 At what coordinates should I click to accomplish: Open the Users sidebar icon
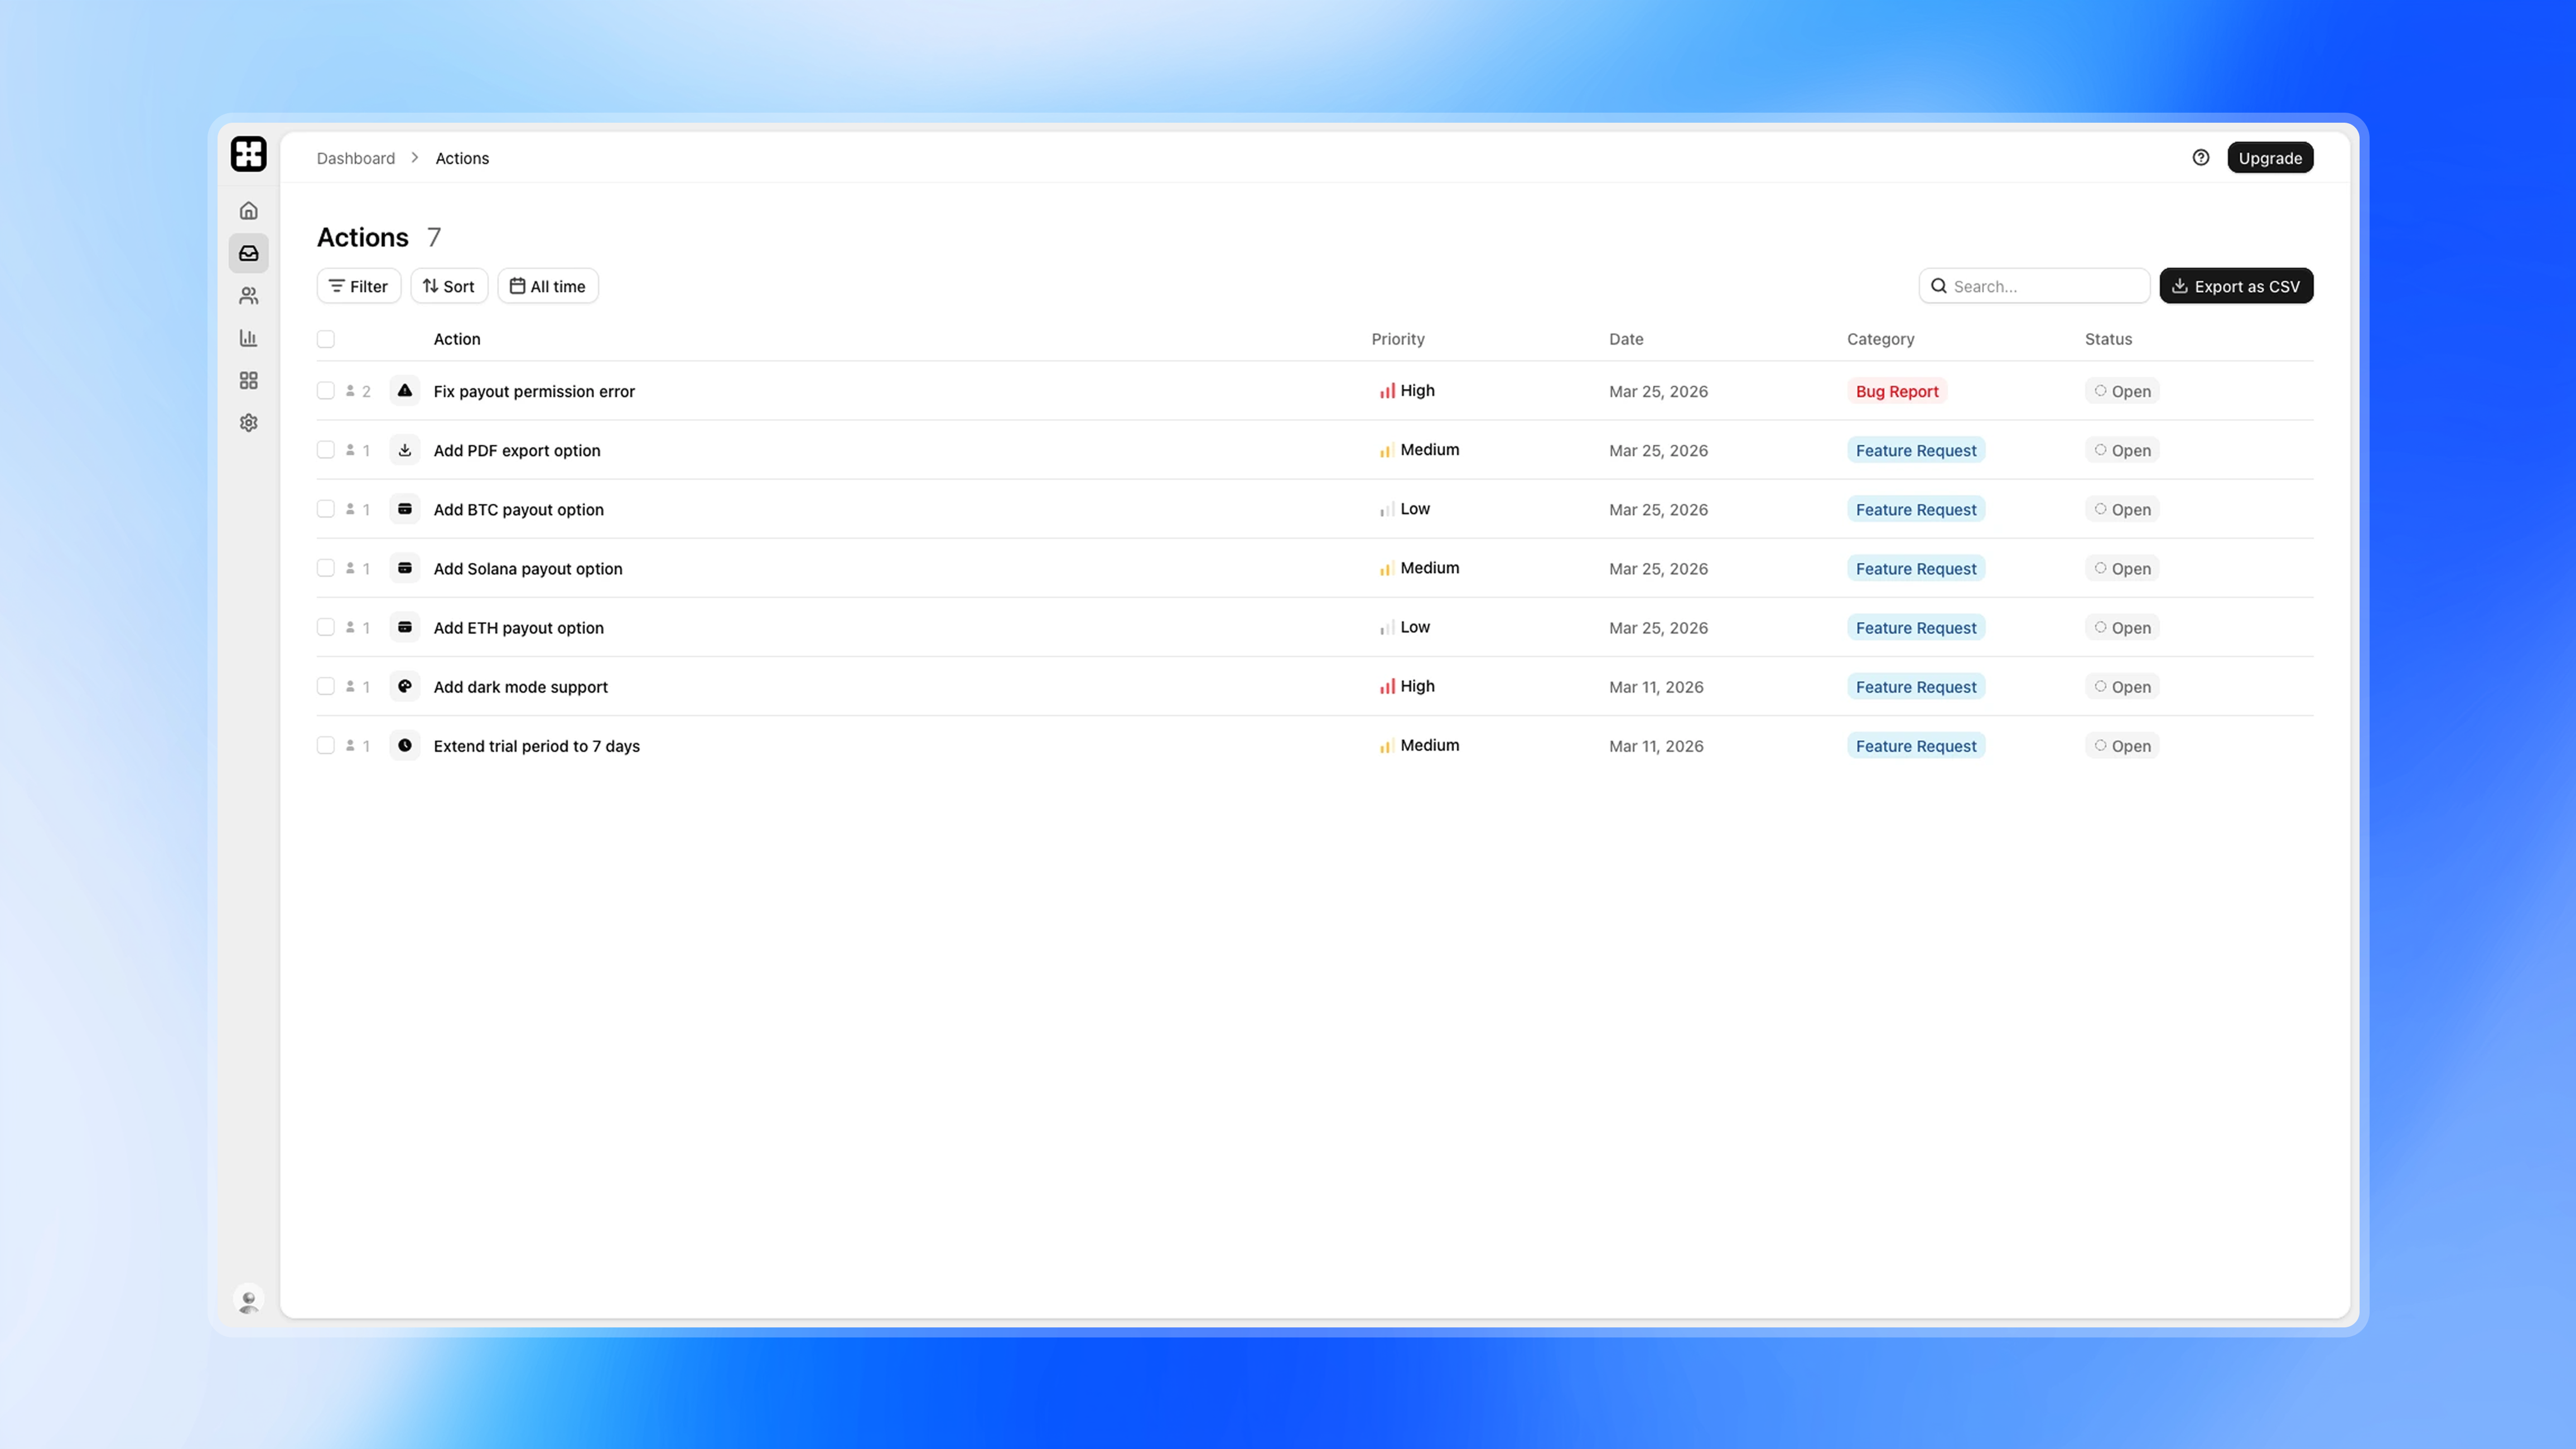(x=248, y=296)
